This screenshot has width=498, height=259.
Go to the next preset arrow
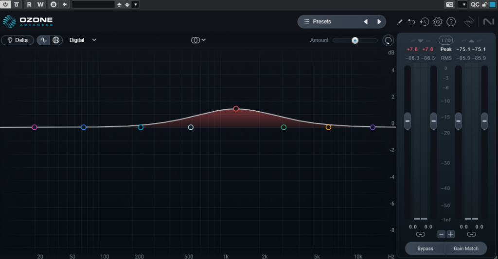click(x=379, y=22)
